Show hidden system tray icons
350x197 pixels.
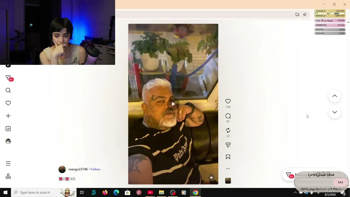pyautogui.click(x=295, y=193)
